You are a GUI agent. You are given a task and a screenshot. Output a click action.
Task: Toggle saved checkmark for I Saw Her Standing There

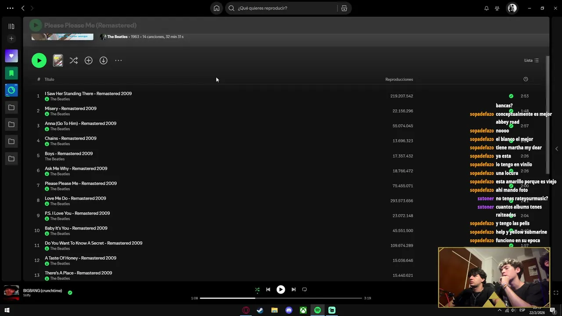click(x=511, y=96)
